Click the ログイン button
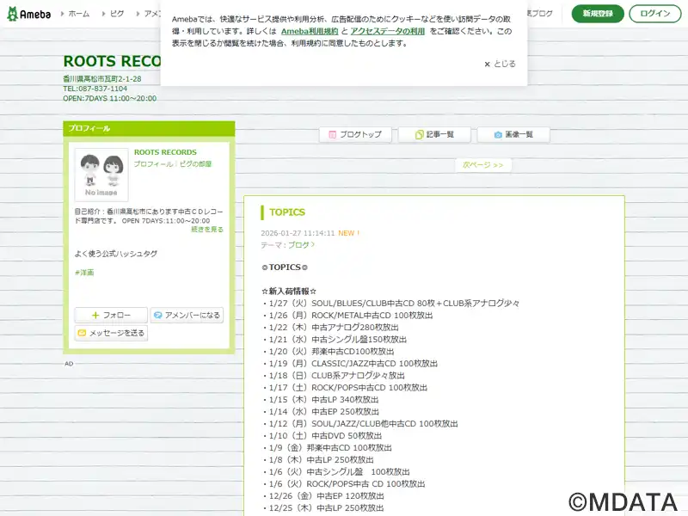The height and width of the screenshot is (516, 688). pos(654,14)
